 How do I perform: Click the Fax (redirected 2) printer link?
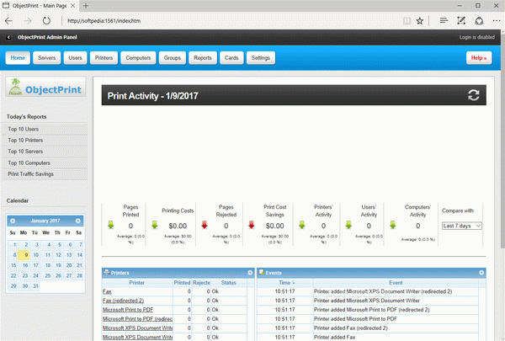123,301
